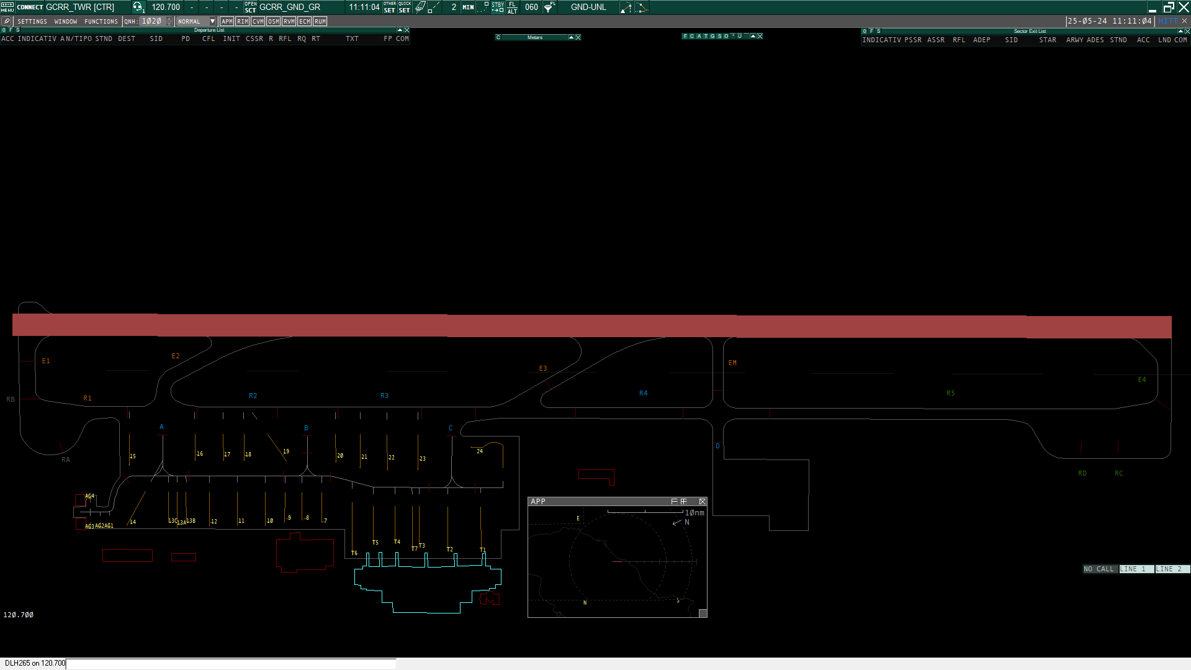Click the date-time clock display

click(1110, 21)
